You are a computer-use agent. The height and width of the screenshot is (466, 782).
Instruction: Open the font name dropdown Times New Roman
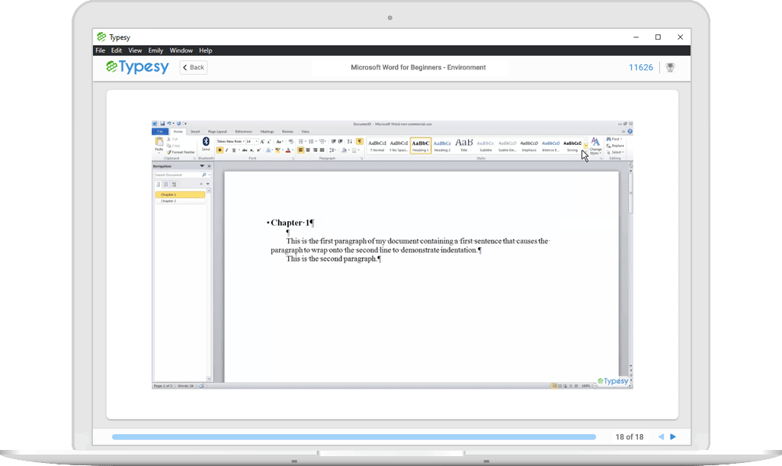[243, 142]
